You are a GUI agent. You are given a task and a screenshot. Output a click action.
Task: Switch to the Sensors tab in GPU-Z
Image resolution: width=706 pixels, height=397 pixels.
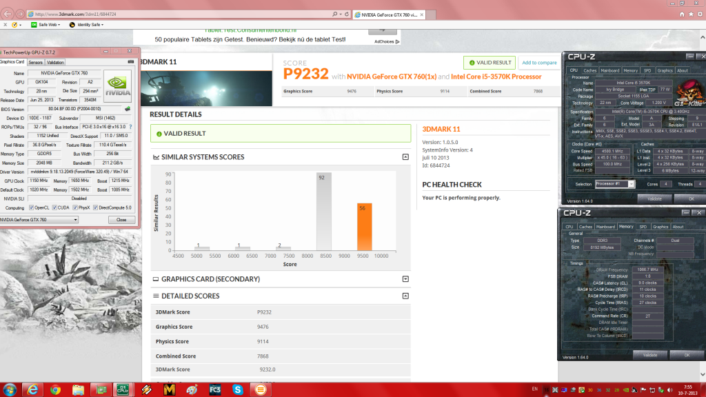[36, 63]
